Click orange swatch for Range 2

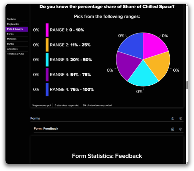point(47,45)
